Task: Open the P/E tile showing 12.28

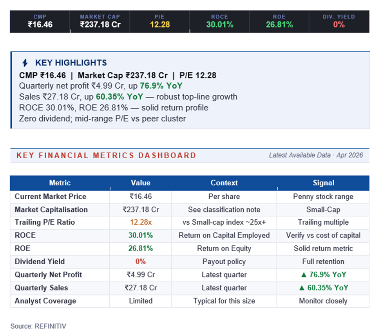Action: [x=159, y=22]
